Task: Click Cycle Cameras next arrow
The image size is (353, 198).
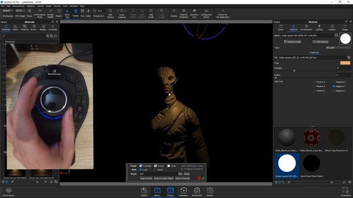Action: coord(125,10)
